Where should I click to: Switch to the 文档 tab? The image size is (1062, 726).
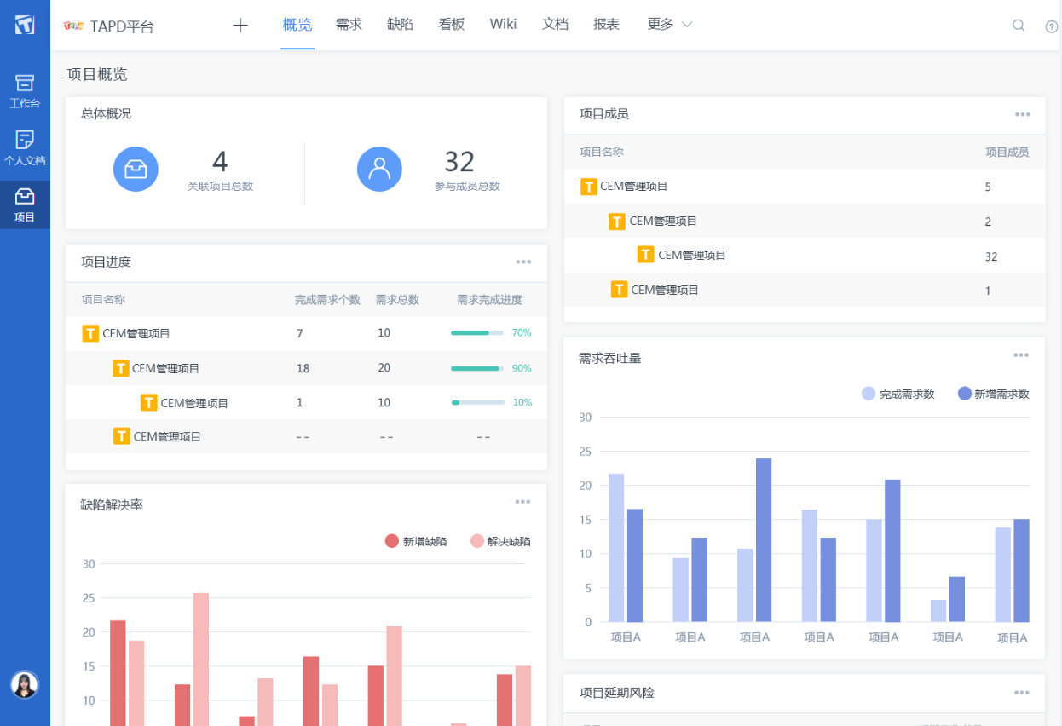pyautogui.click(x=555, y=25)
